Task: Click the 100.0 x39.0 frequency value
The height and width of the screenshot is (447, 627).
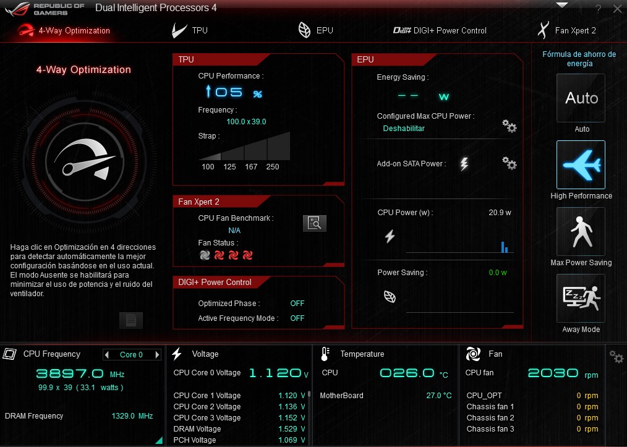Action: click(x=246, y=122)
